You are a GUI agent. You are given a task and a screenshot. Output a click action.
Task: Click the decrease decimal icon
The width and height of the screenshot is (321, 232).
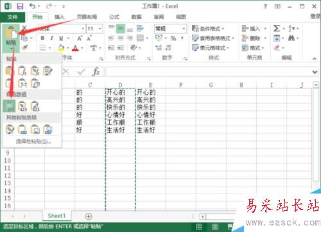tap(168, 47)
